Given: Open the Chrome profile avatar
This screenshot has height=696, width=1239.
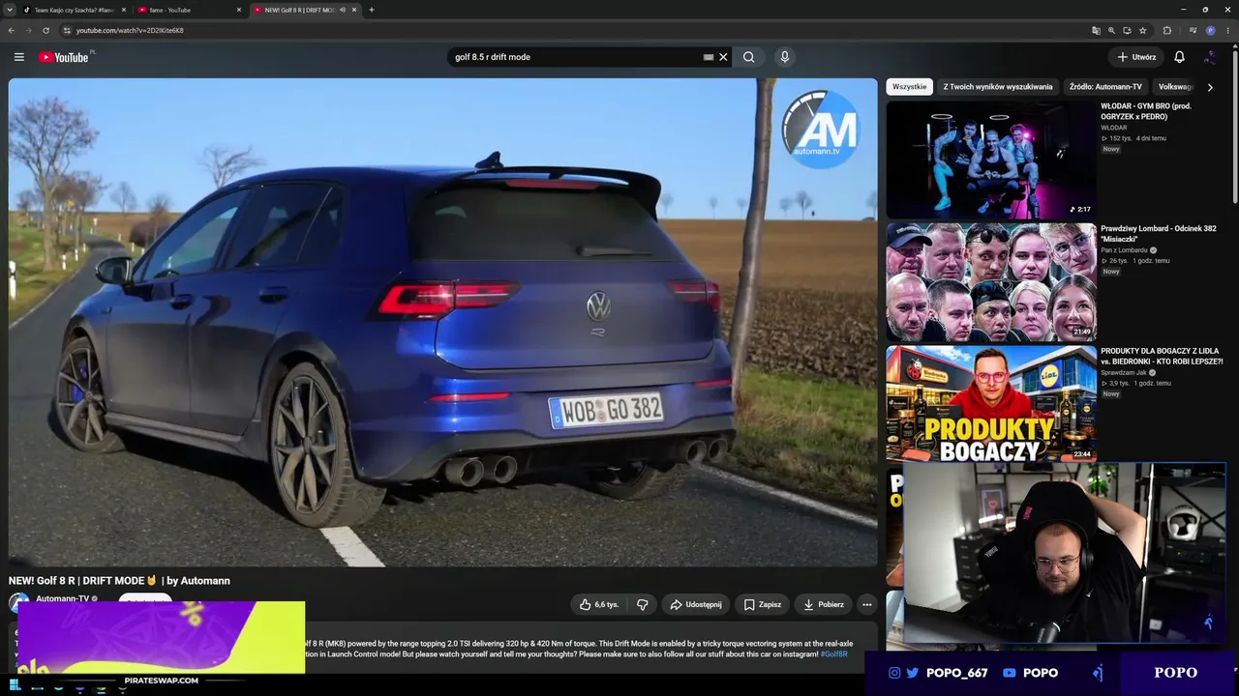Looking at the screenshot, I should tap(1210, 30).
